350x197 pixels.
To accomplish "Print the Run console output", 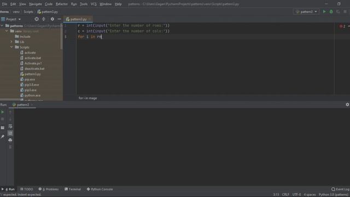I will tap(10, 140).
